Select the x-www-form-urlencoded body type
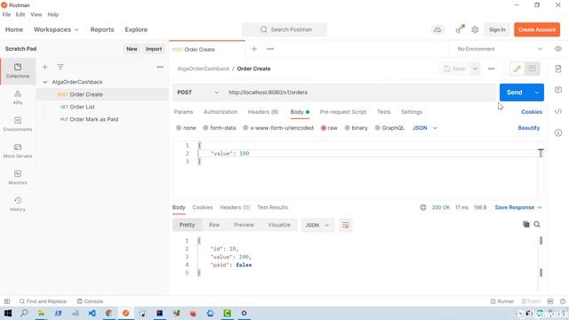 (278, 128)
